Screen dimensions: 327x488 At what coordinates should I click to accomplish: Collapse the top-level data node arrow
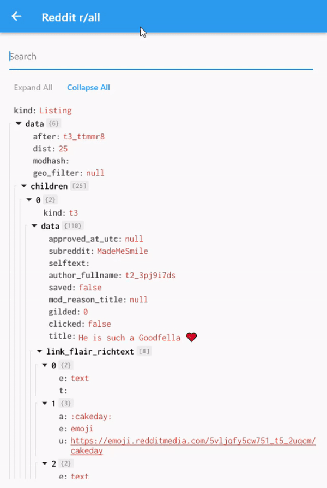(19, 124)
